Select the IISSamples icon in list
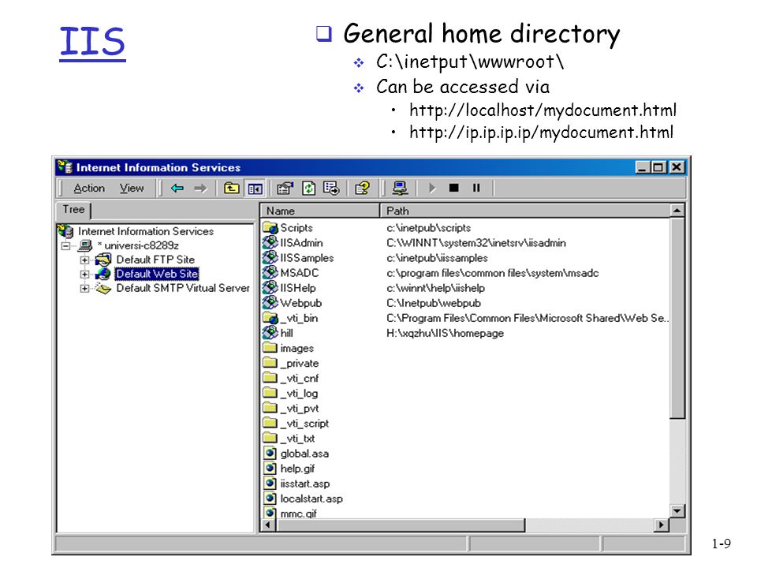Screen dimensions: 757x568 pyautogui.click(x=270, y=257)
